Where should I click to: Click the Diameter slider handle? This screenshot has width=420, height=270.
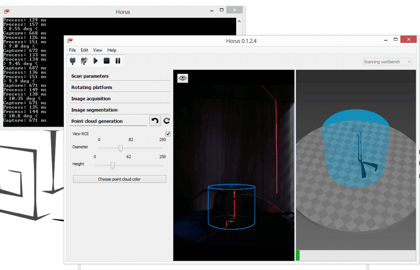coord(121,148)
